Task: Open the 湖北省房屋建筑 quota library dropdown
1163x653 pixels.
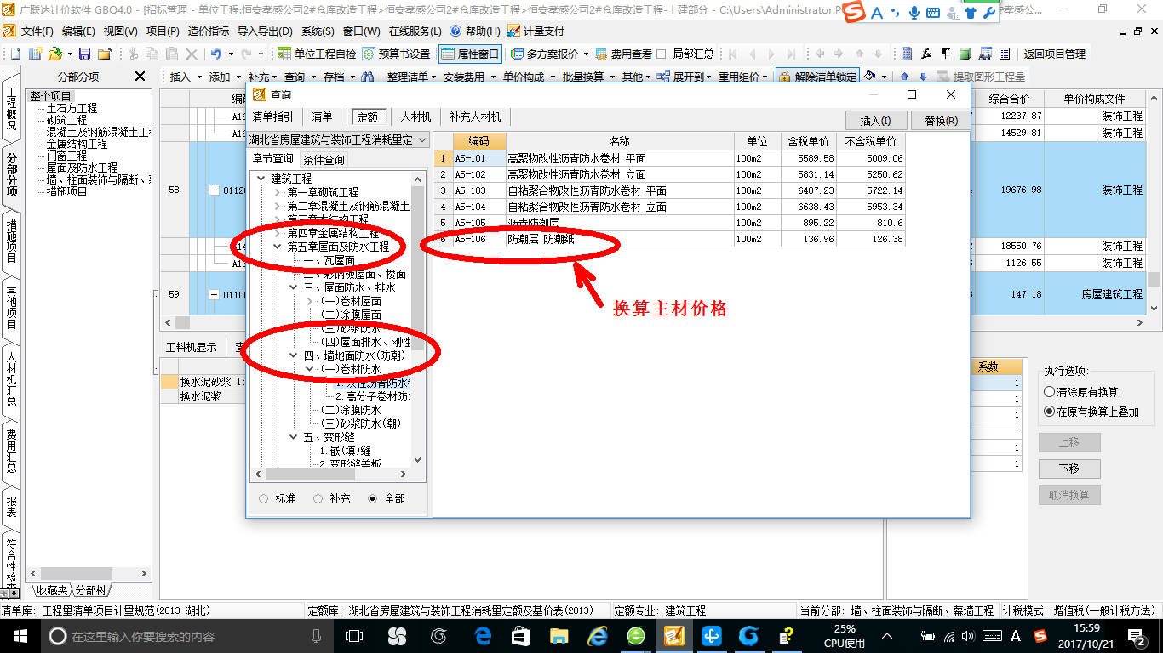Action: pos(423,139)
